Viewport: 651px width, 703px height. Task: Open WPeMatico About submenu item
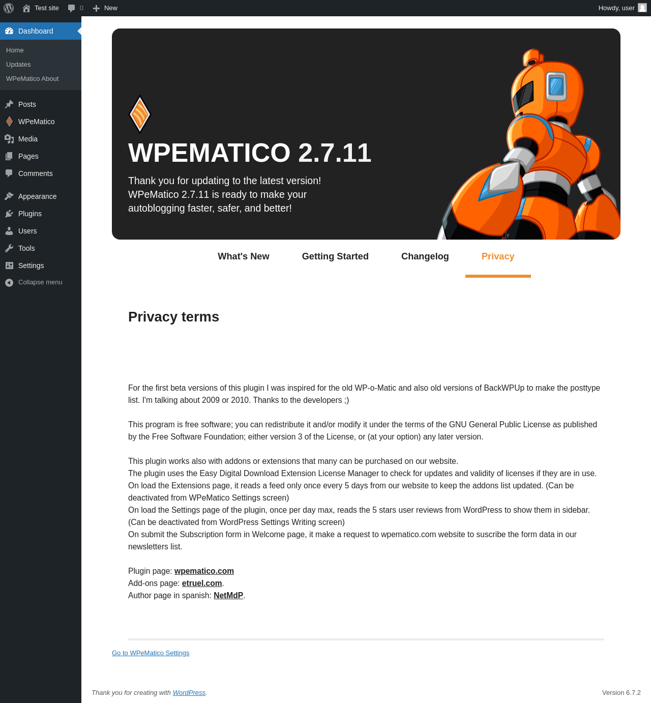coord(32,79)
